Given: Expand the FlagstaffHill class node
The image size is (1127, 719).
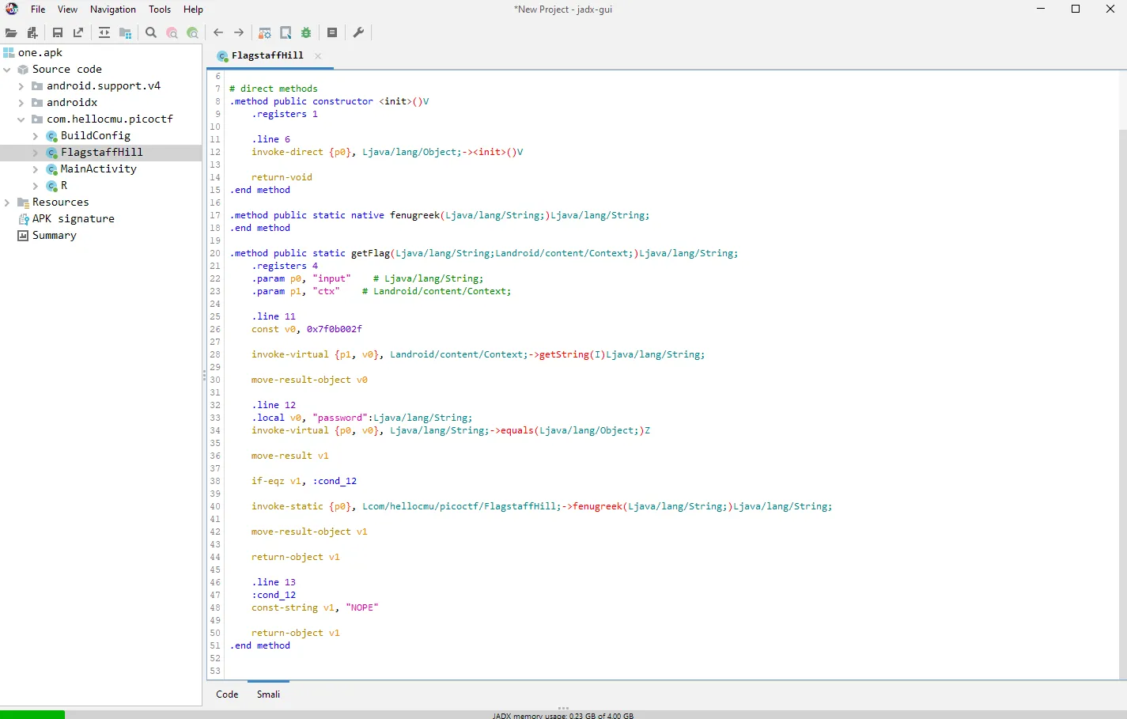Looking at the screenshot, I should (x=36, y=153).
